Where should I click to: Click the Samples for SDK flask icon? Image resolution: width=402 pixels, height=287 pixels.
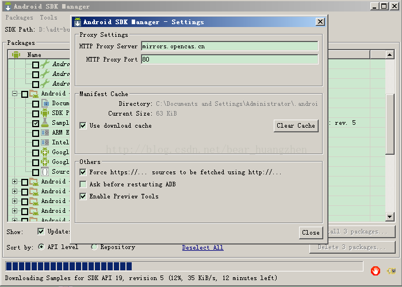(x=45, y=123)
